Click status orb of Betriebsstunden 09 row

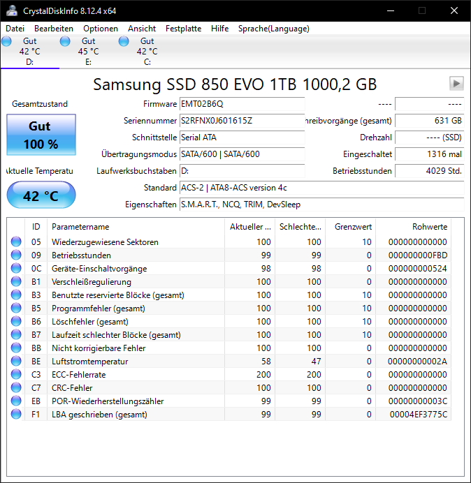[x=16, y=255]
